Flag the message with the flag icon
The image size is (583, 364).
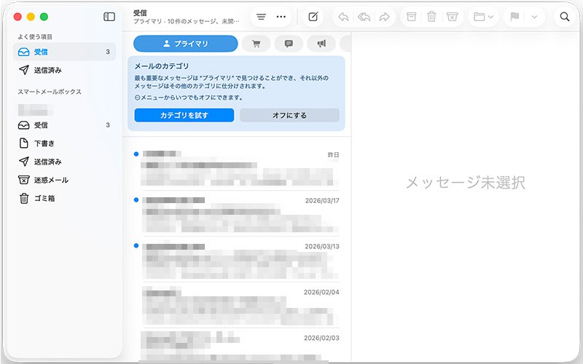pyautogui.click(x=514, y=17)
